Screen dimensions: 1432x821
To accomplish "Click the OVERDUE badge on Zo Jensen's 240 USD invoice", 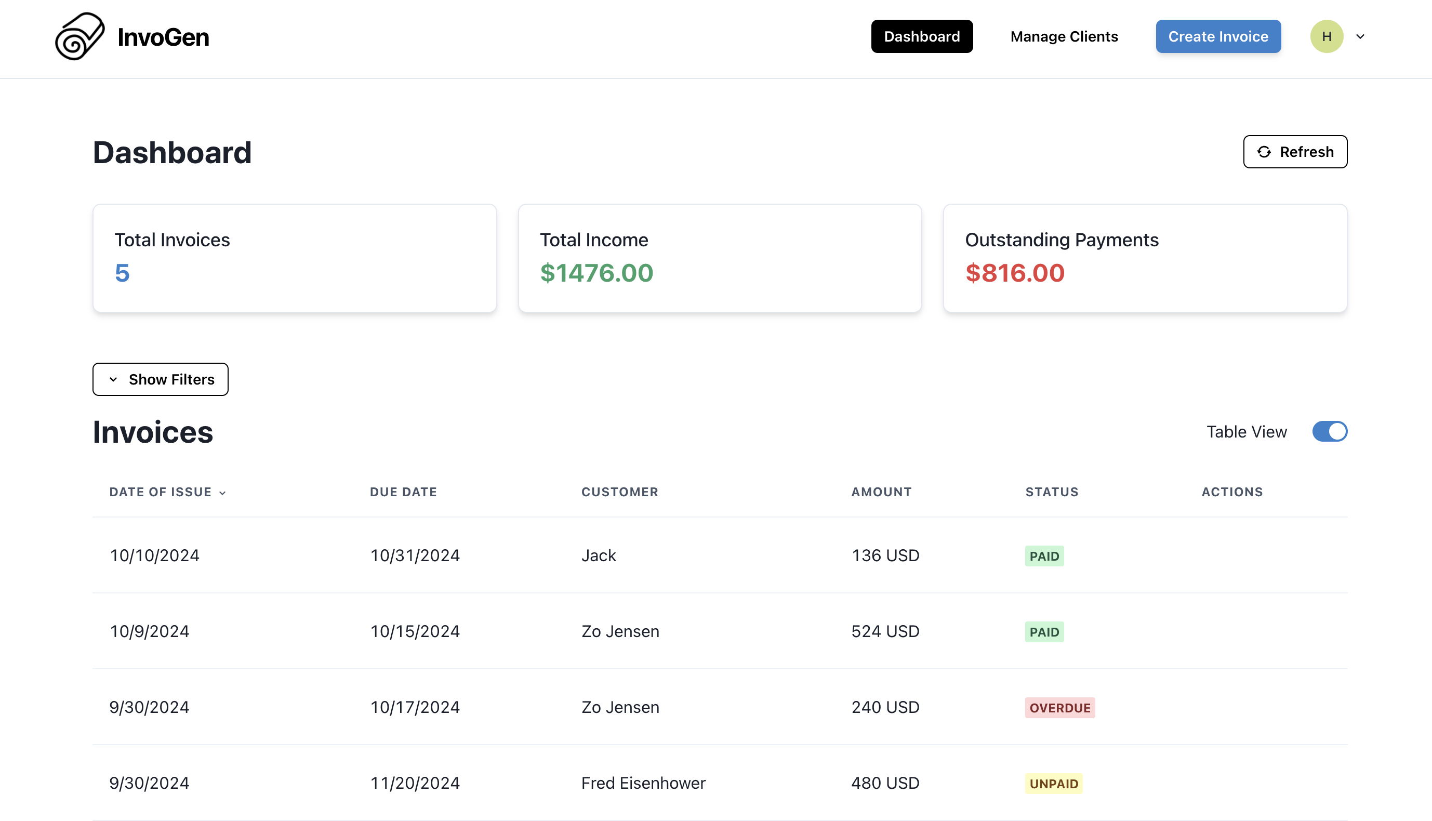I will [x=1059, y=707].
